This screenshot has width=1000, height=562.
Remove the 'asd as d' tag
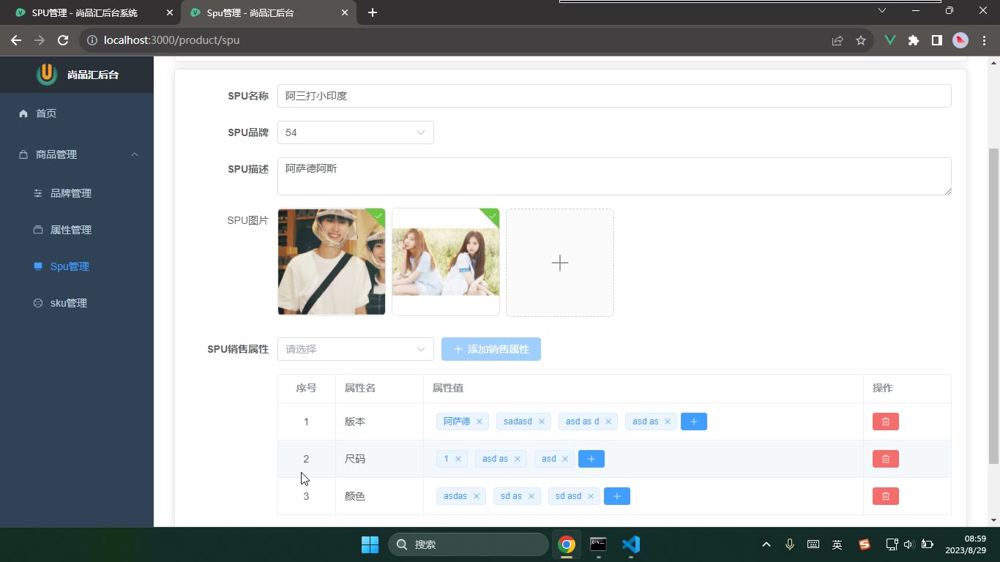[608, 421]
